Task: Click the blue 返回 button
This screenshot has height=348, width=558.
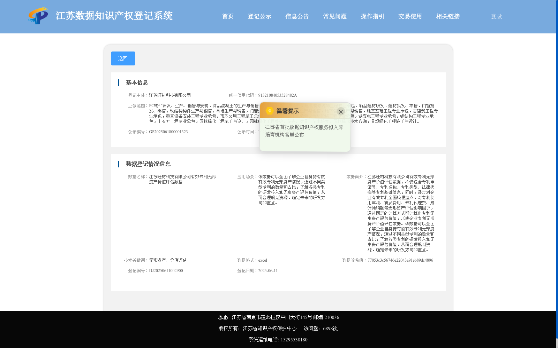Action: coord(123,58)
